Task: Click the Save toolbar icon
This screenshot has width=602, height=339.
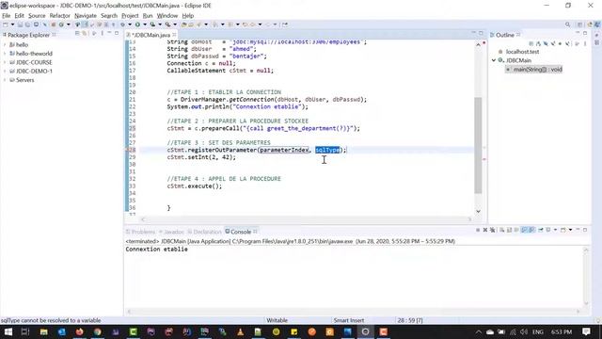Action: [20, 24]
